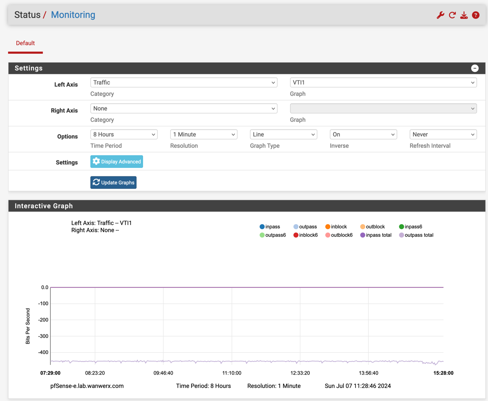Click the Display Advanced button
The image size is (488, 401).
click(x=117, y=161)
